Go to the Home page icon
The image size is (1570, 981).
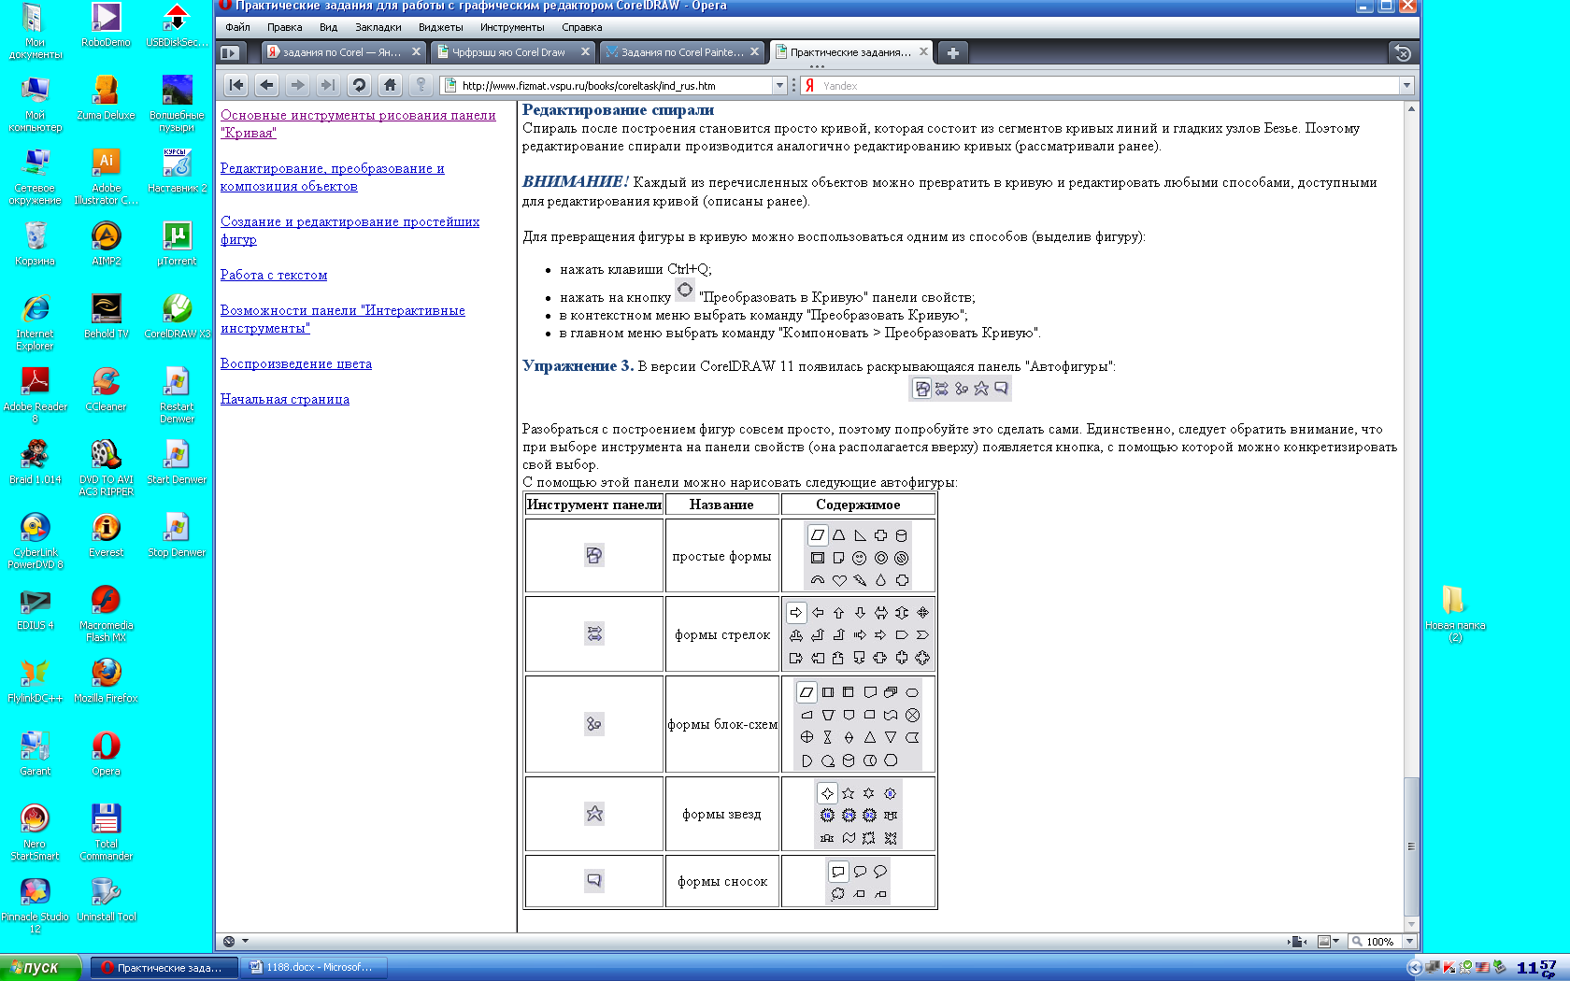click(390, 85)
